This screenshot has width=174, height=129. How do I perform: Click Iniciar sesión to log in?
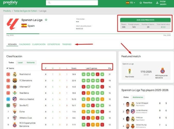pyautogui.click(x=163, y=3)
